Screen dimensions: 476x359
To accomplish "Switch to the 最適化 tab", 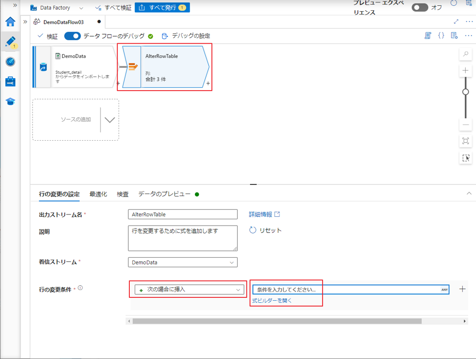I will [x=98, y=194].
